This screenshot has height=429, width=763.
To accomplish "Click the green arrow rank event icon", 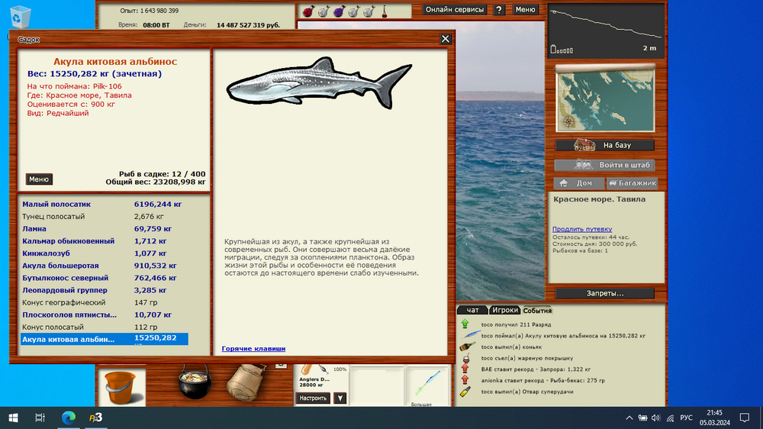I will coord(465,324).
